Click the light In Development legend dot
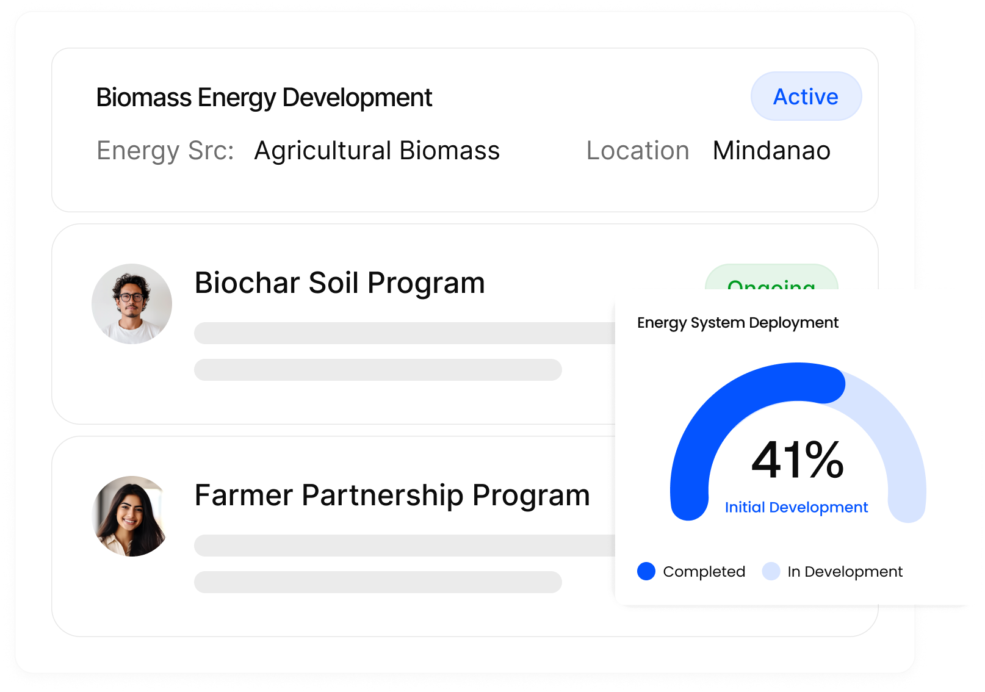 773,572
